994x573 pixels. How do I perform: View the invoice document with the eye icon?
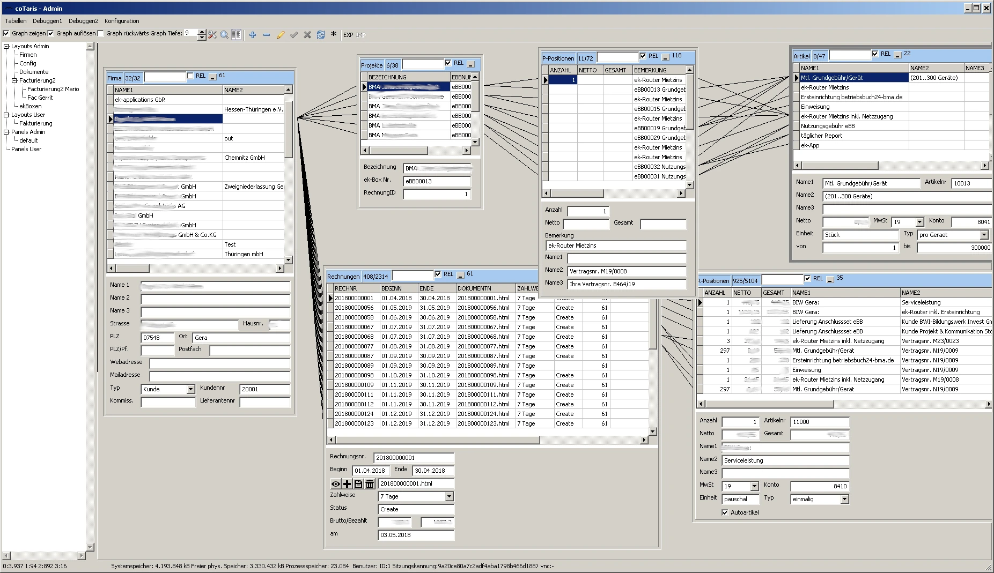coord(336,484)
